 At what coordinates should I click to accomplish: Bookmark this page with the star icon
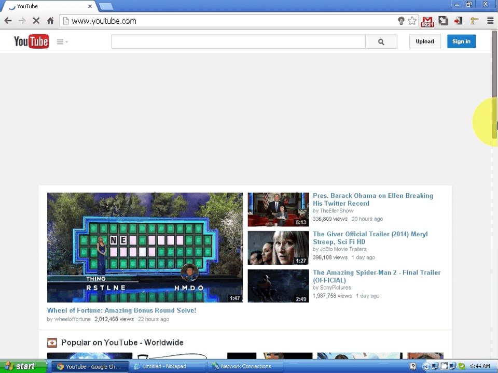tap(412, 21)
